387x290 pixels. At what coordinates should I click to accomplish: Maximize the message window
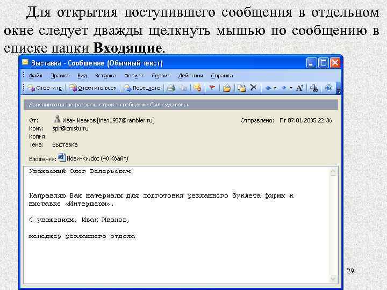click(324, 63)
